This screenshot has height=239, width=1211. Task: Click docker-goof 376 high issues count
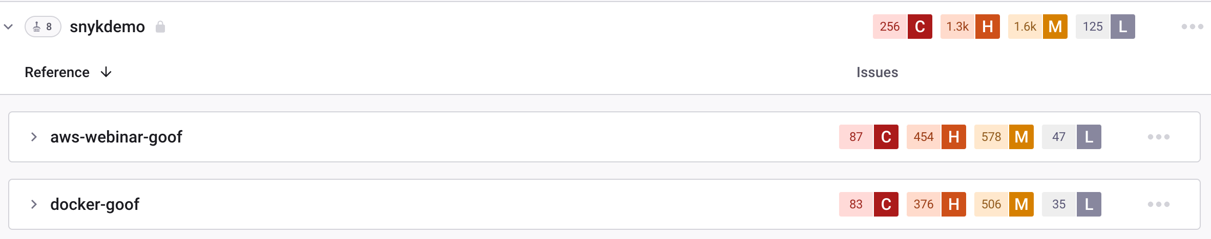click(x=924, y=204)
